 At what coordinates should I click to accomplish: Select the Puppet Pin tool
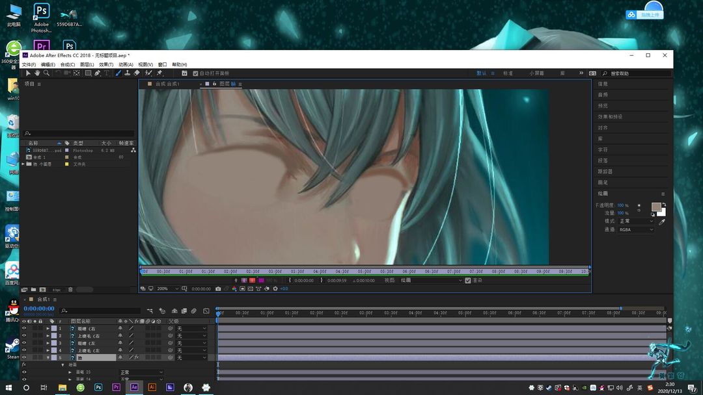coord(159,73)
